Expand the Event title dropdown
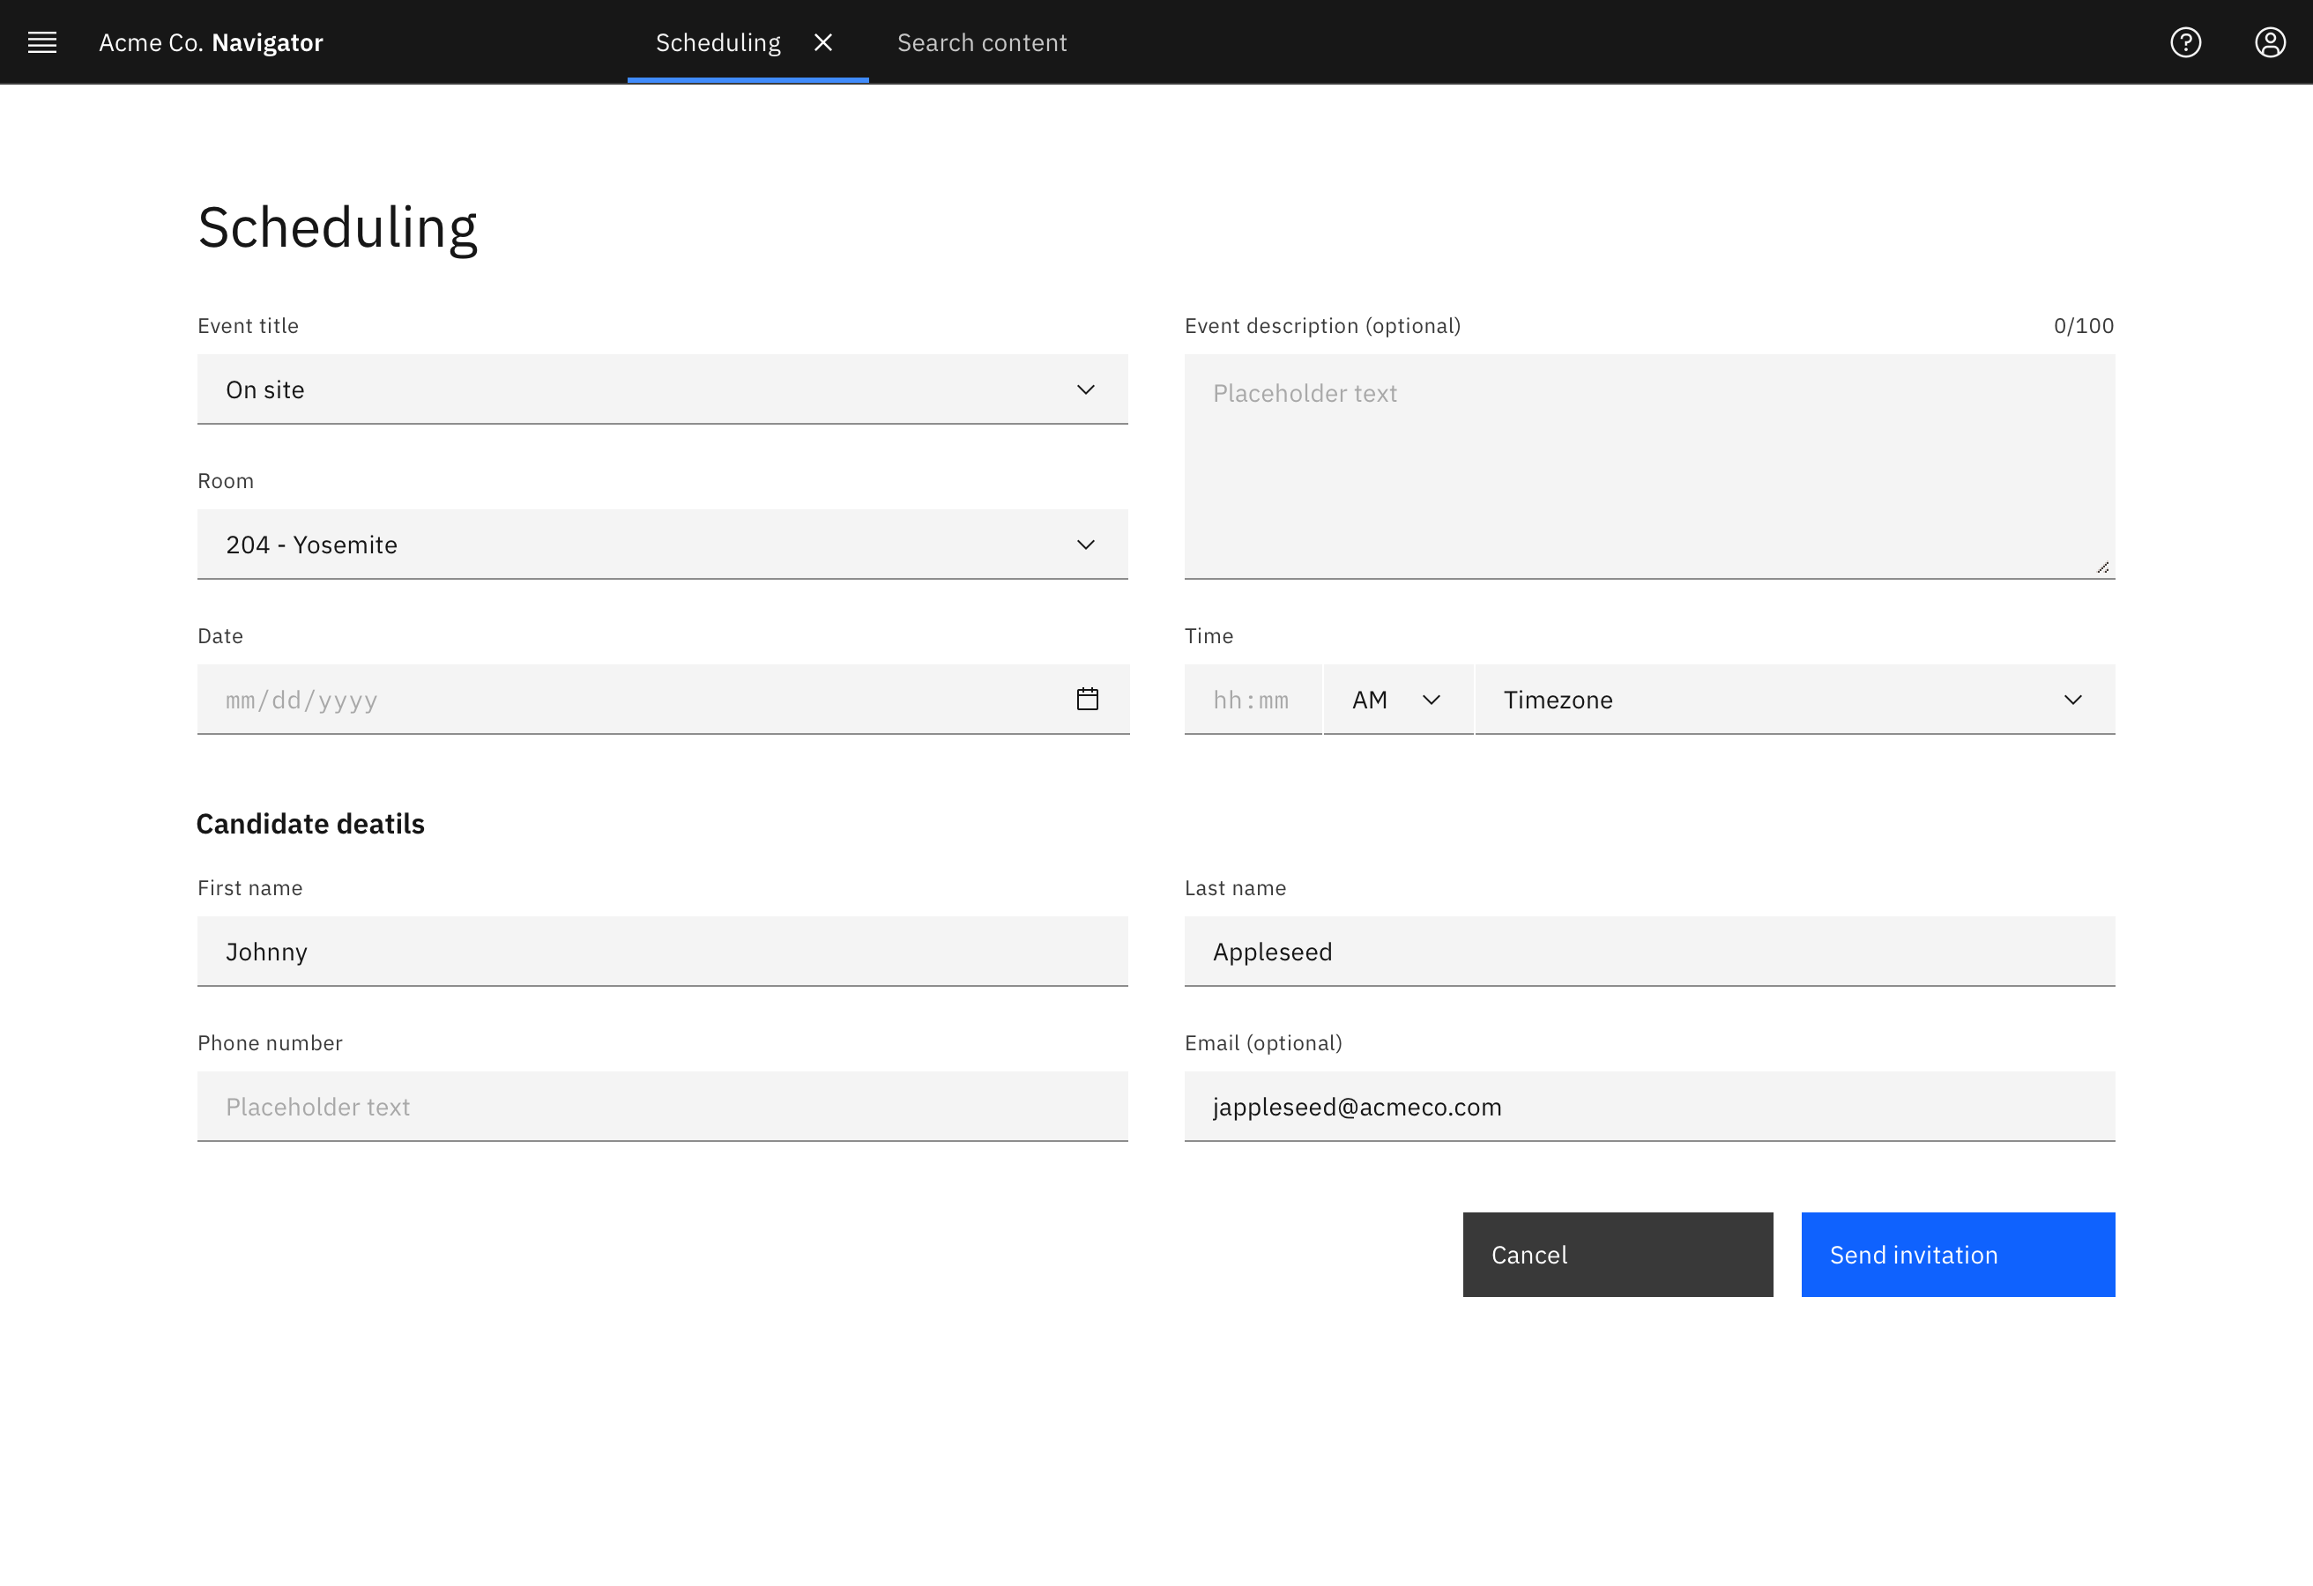2313x1586 pixels. 662,389
